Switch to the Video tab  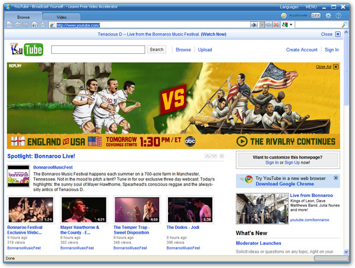pyautogui.click(x=62, y=17)
